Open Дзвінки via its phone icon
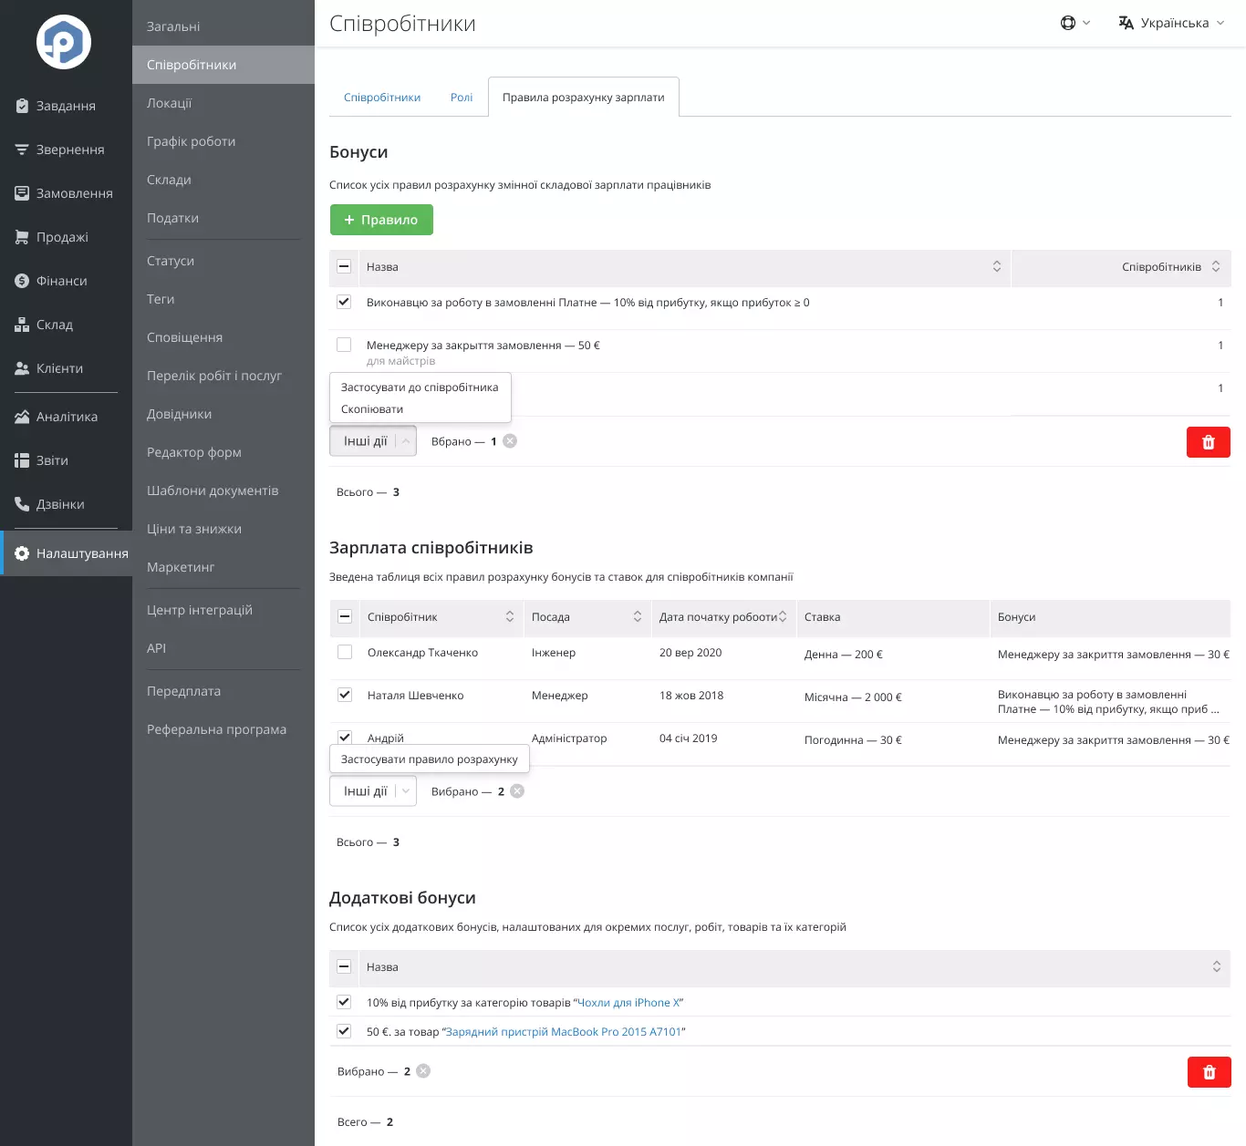The image size is (1246, 1146). (22, 504)
